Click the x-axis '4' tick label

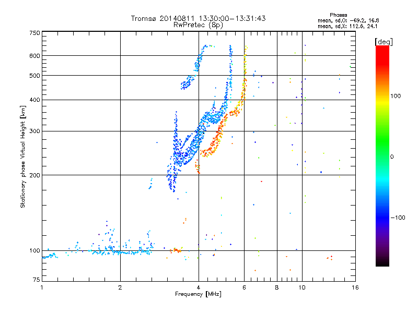pyautogui.click(x=199, y=287)
